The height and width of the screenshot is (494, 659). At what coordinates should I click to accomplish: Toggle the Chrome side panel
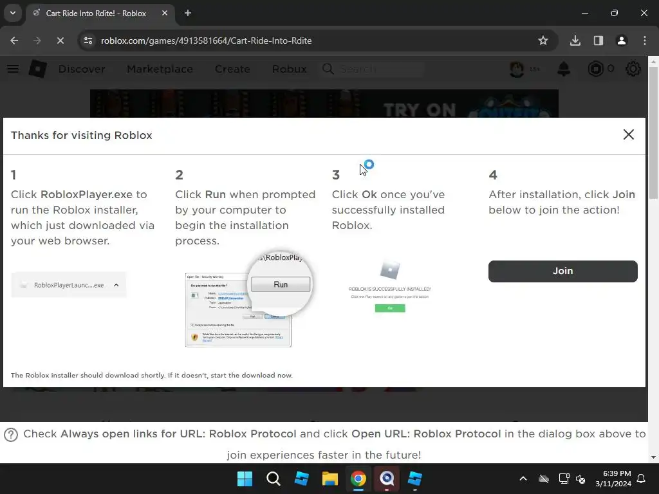598,41
